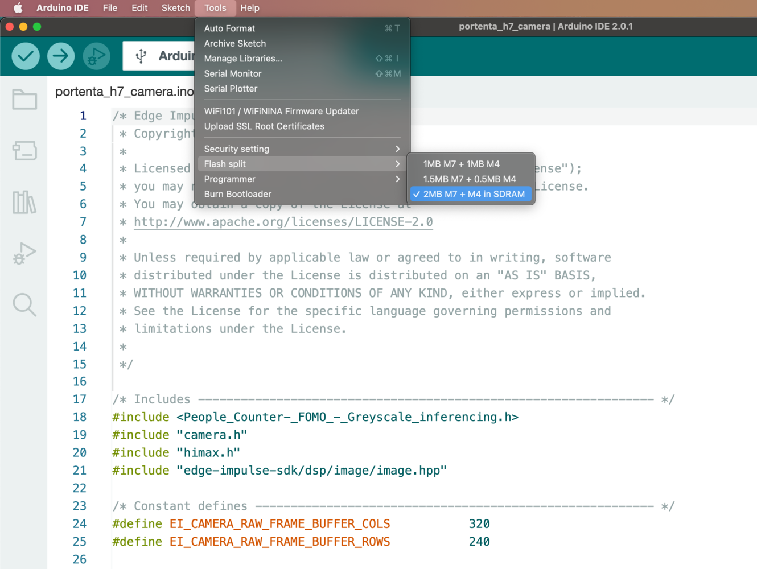This screenshot has width=757, height=569.
Task: Open the Arduino IDE application menu
Action: click(63, 8)
